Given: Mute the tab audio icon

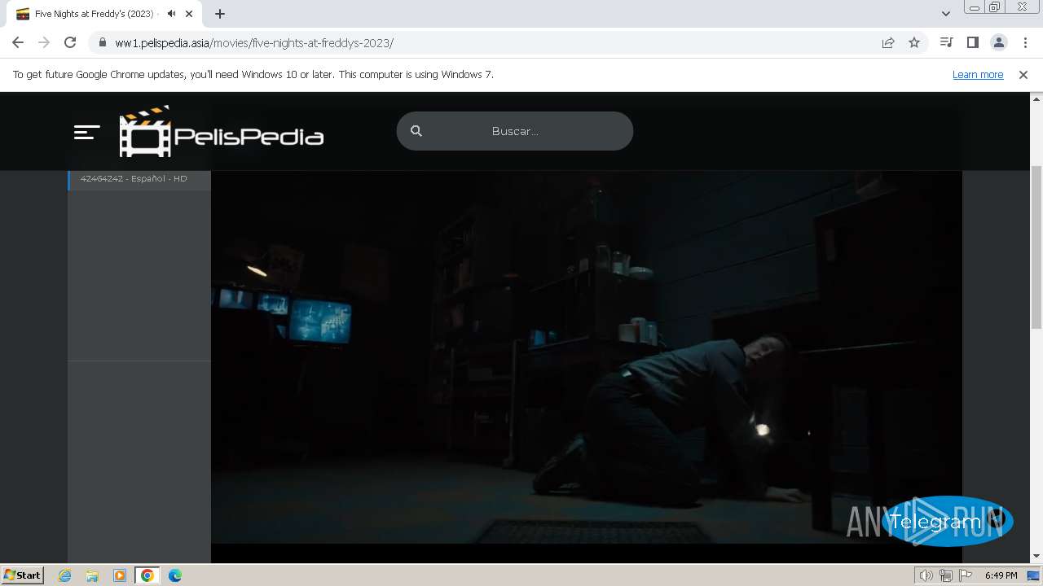Looking at the screenshot, I should pyautogui.click(x=171, y=14).
